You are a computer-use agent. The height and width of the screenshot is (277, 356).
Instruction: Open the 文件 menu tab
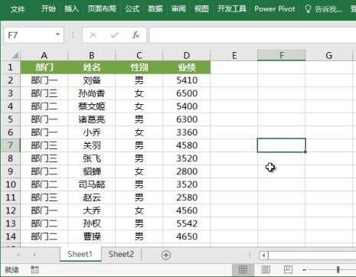click(18, 9)
